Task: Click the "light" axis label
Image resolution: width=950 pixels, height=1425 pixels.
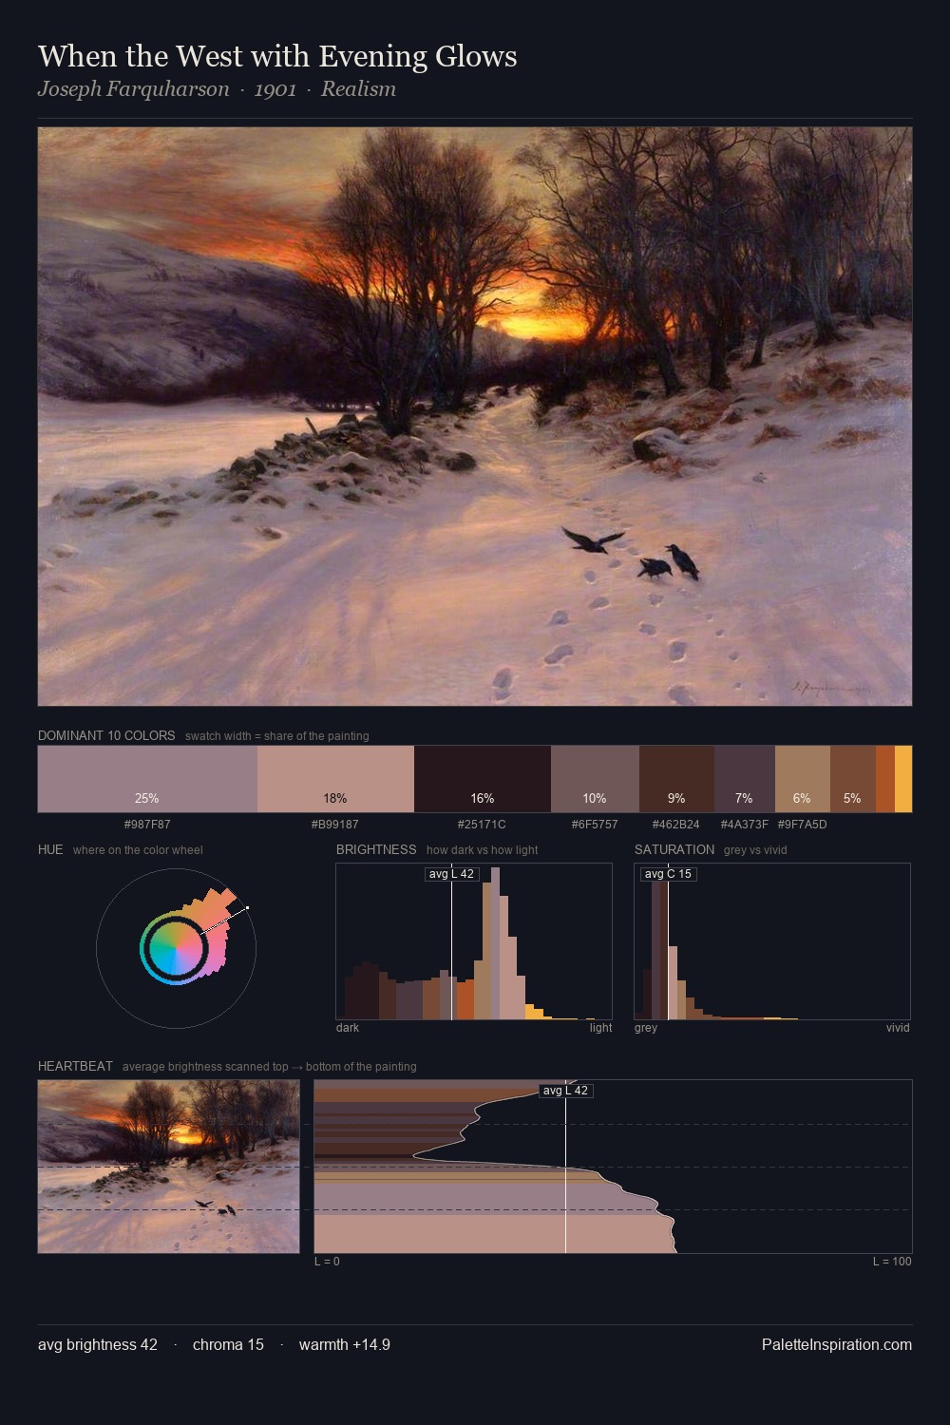Action: pos(600,1028)
